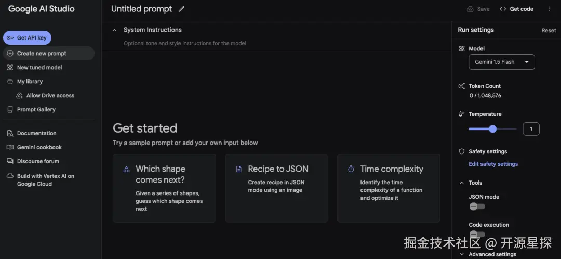Select Create new prompt in sidebar
The image size is (561, 259).
(42, 54)
